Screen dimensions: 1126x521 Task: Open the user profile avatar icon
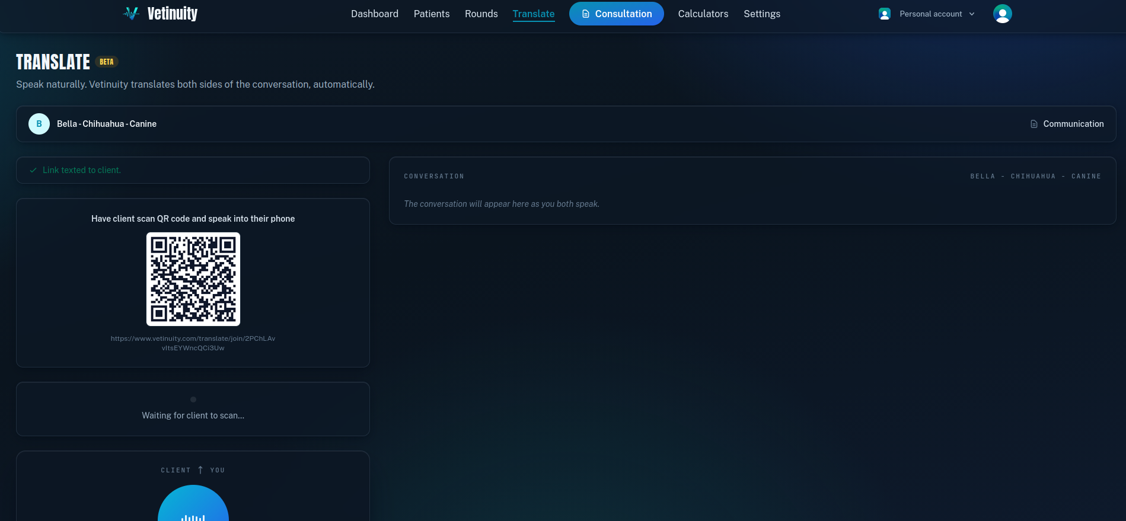pos(1002,14)
